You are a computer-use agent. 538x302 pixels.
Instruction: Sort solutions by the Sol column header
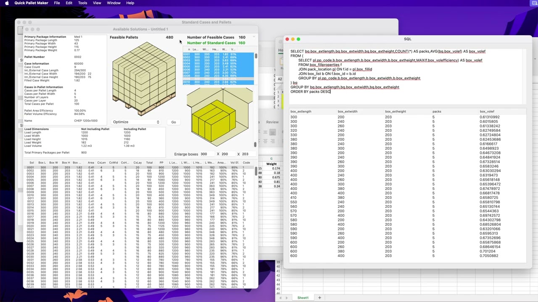[32, 163]
